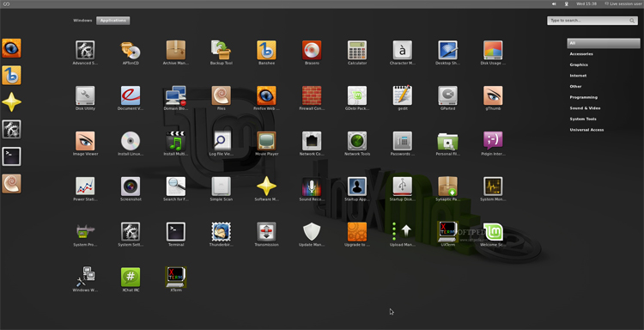Open Image Viewer
This screenshot has height=330, width=644.
(x=85, y=141)
